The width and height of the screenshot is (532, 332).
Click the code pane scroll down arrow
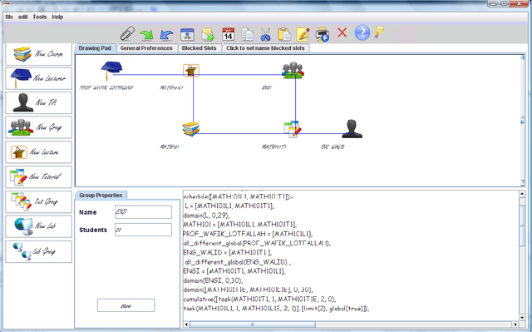[x=522, y=318]
